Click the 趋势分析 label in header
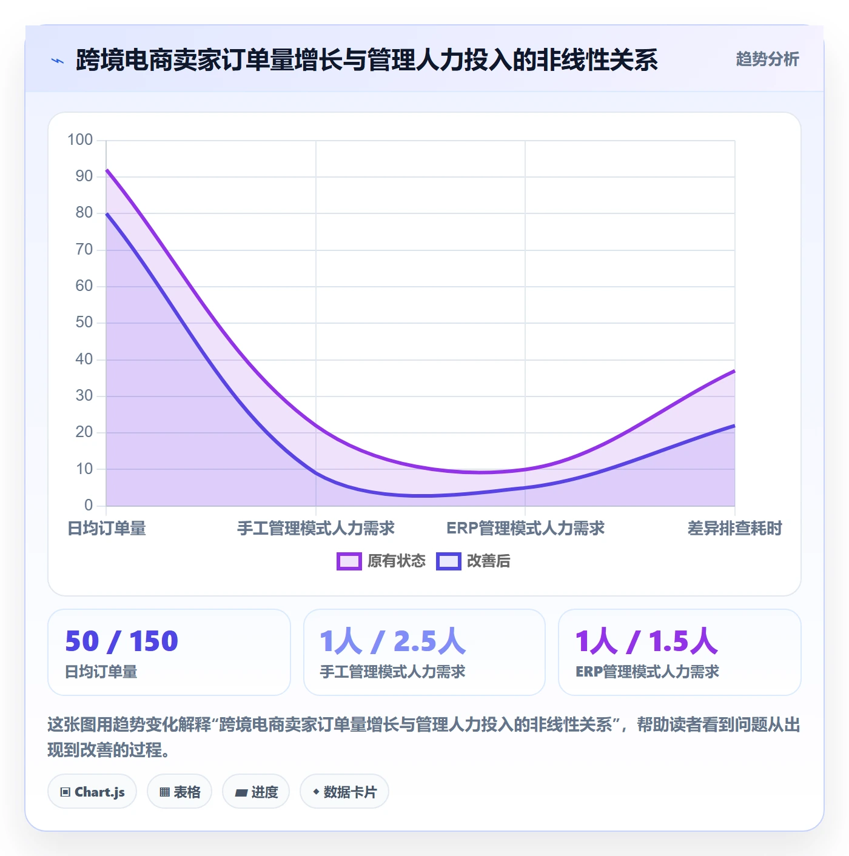This screenshot has height=856, width=849. (x=767, y=59)
